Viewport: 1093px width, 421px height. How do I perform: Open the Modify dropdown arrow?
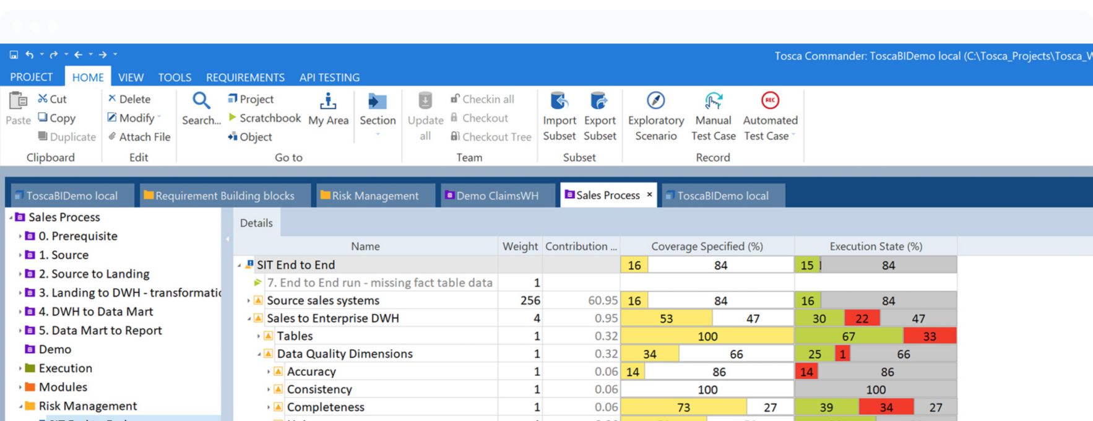point(159,118)
